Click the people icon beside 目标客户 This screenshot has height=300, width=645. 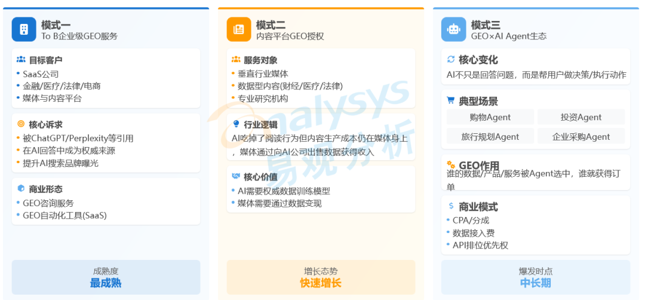pos(21,60)
